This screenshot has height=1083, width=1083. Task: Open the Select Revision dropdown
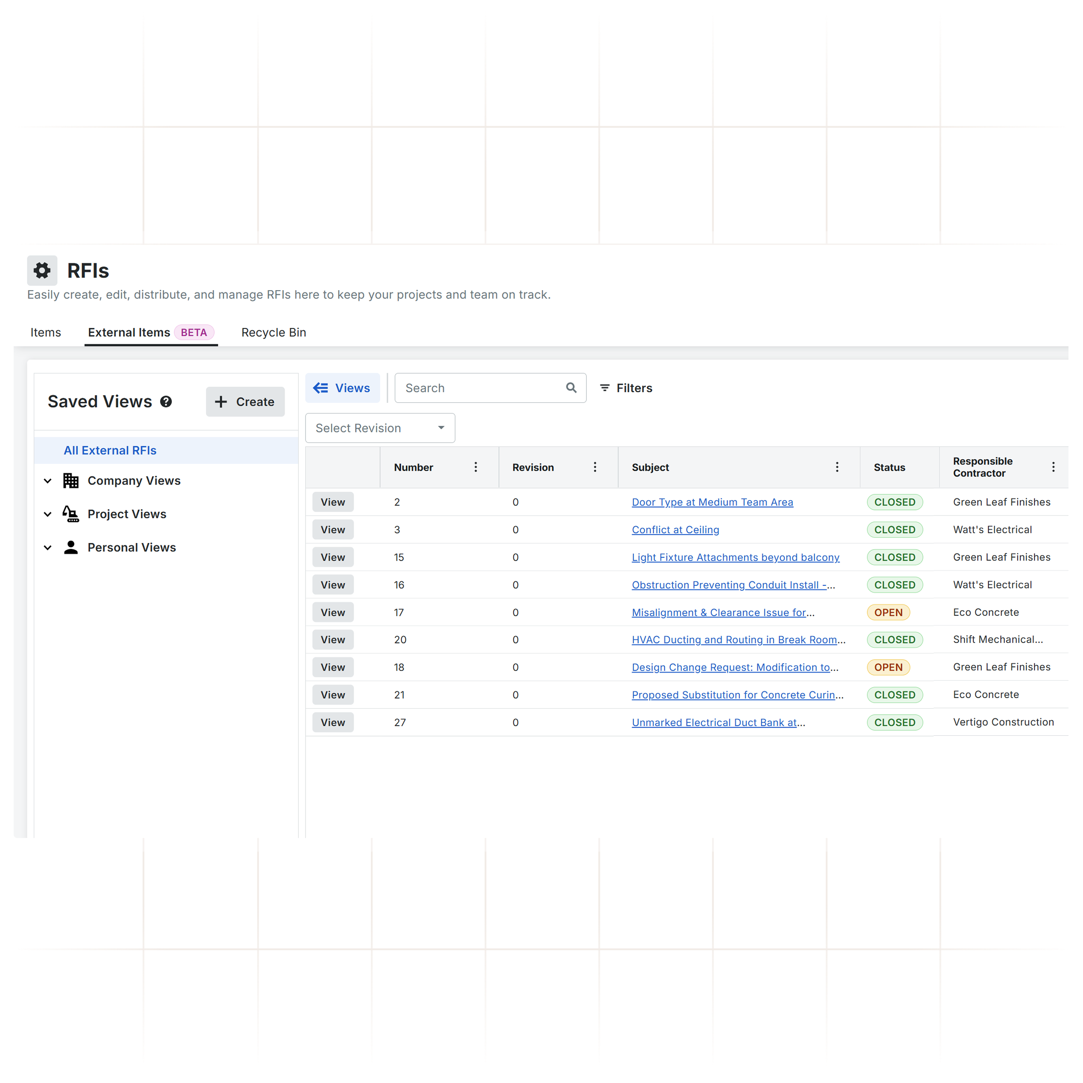(x=380, y=428)
